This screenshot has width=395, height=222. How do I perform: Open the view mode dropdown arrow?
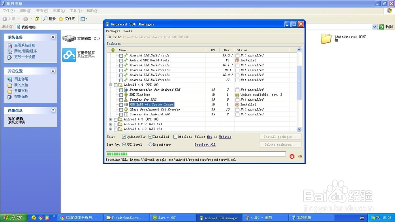[86, 19]
